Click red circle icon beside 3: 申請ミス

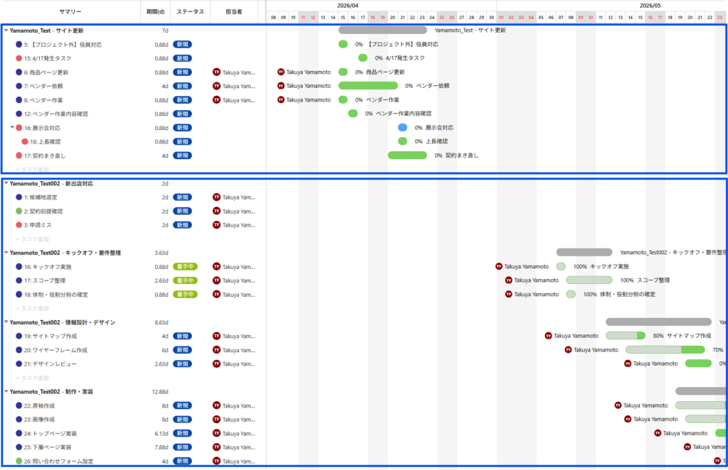pyautogui.click(x=19, y=225)
